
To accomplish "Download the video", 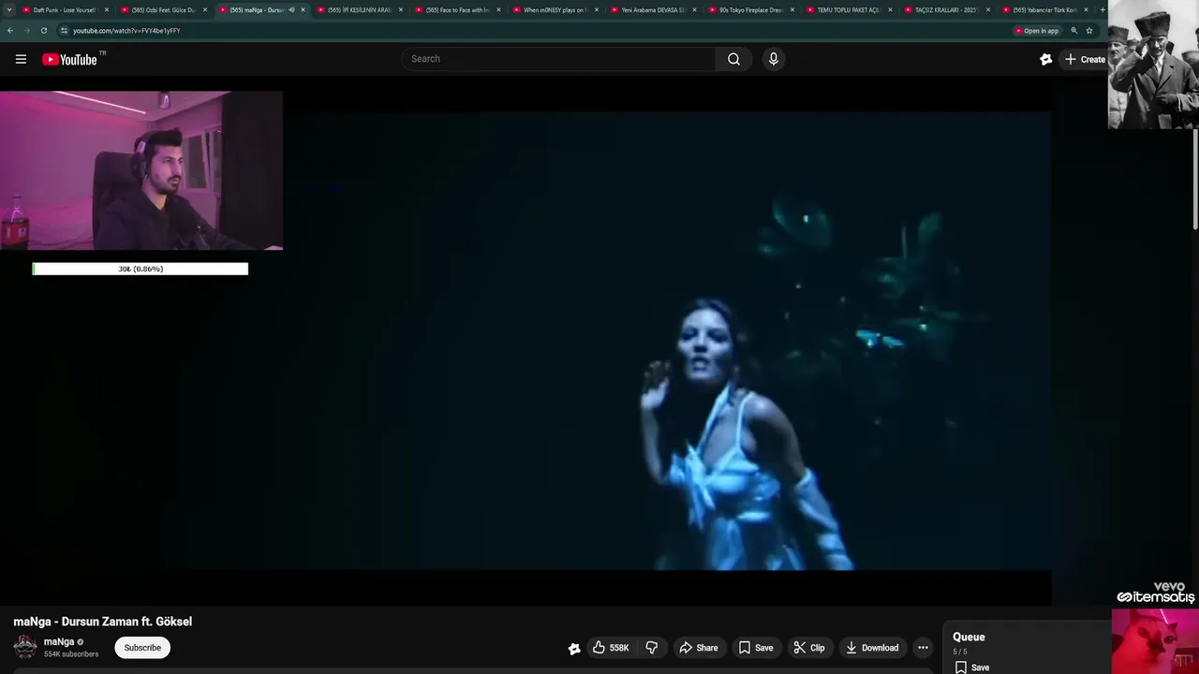I will click(x=871, y=648).
